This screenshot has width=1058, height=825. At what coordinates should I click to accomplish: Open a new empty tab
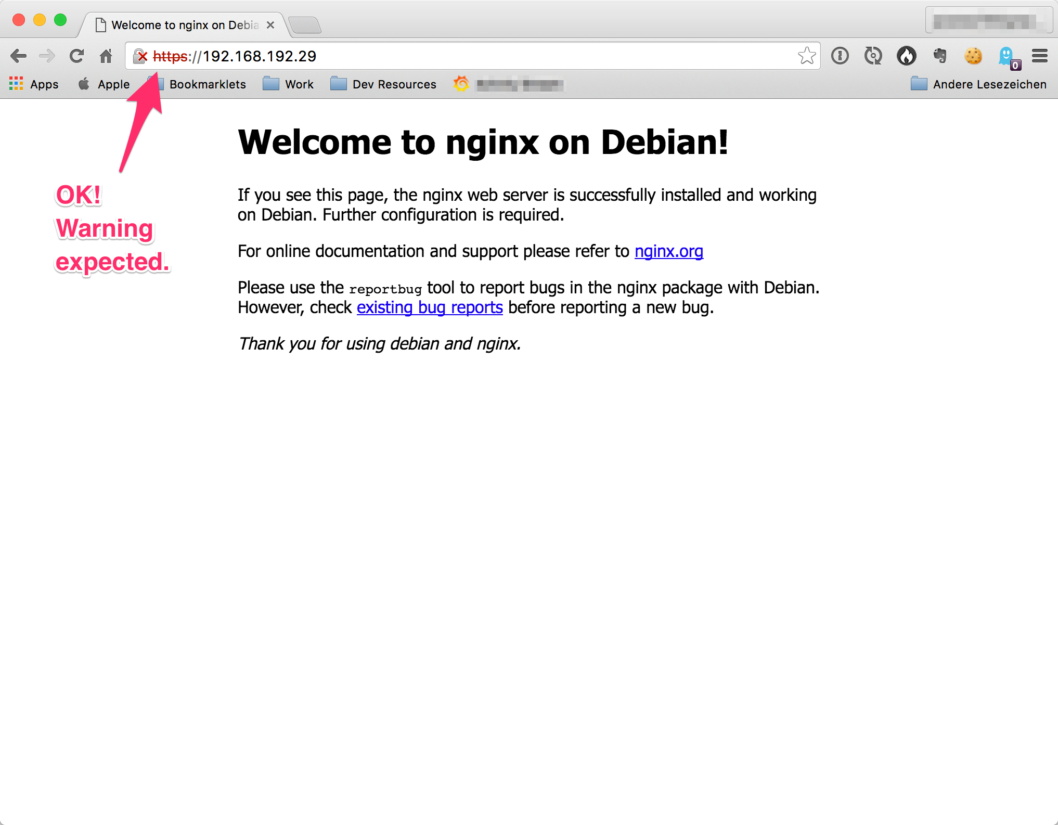coord(305,25)
